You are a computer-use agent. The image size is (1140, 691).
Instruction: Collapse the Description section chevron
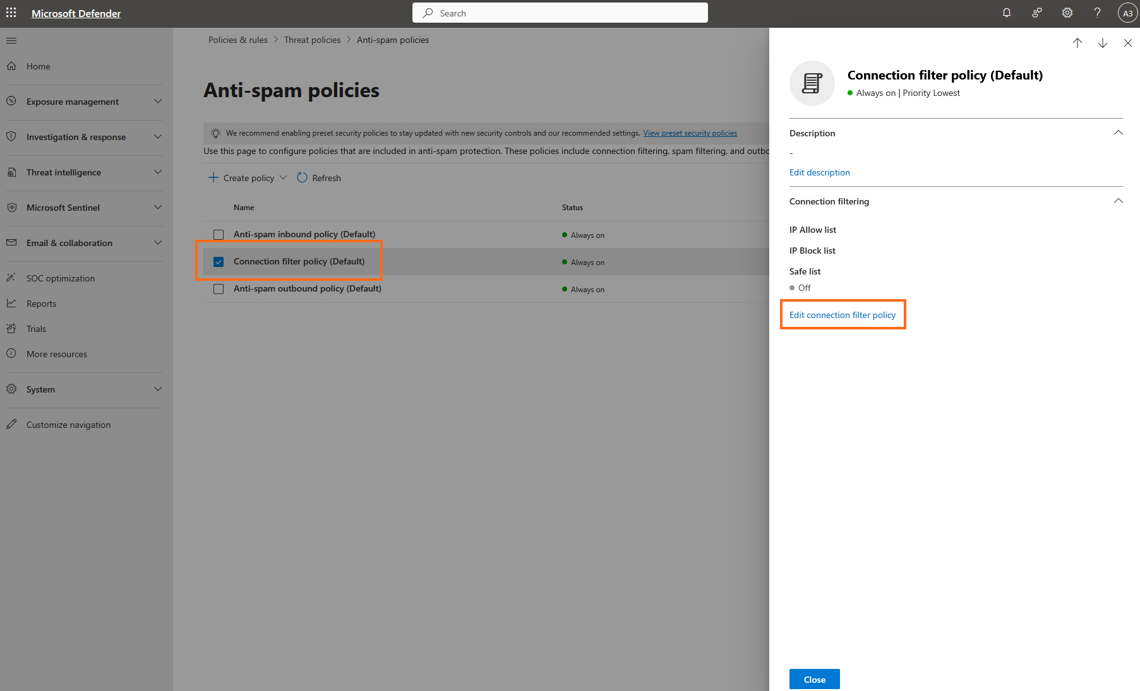point(1118,133)
